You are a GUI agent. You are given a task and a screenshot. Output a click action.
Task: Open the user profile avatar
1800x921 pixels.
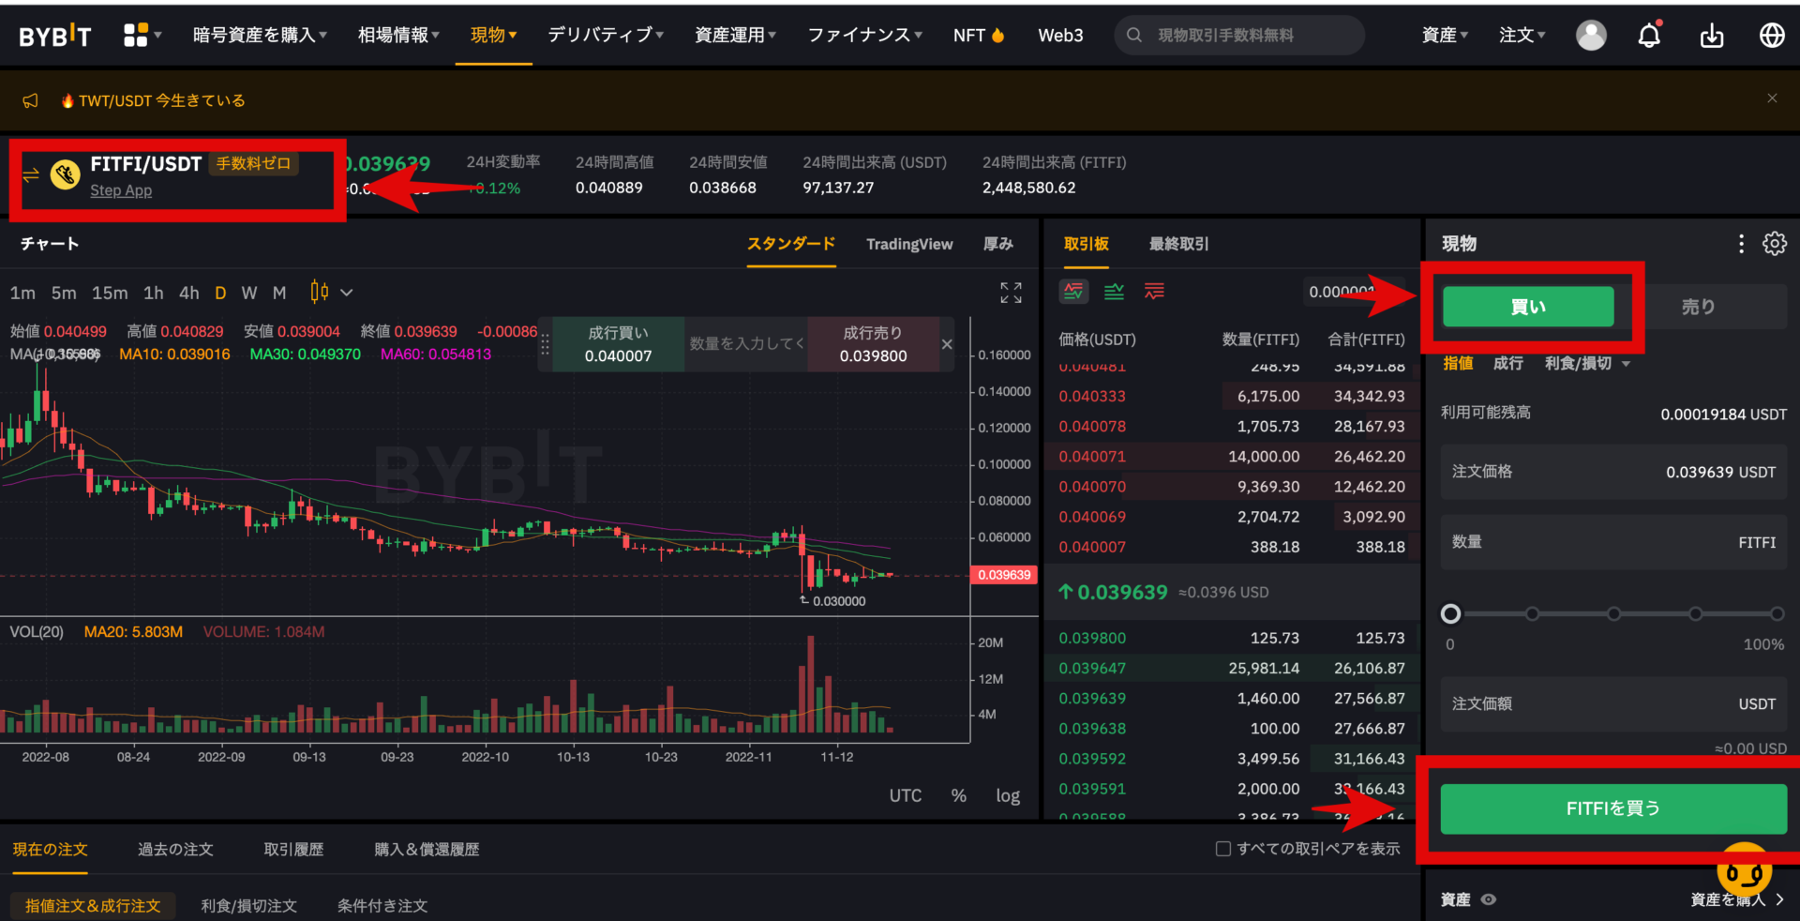1591,36
